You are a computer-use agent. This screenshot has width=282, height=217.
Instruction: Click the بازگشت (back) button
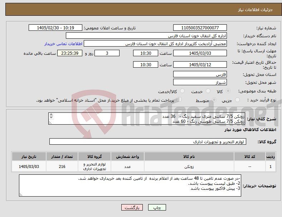(132, 207)
